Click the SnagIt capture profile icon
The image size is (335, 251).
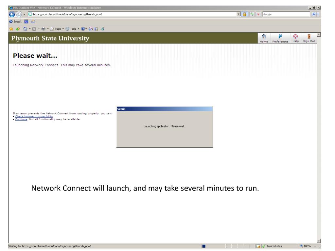tap(33, 22)
